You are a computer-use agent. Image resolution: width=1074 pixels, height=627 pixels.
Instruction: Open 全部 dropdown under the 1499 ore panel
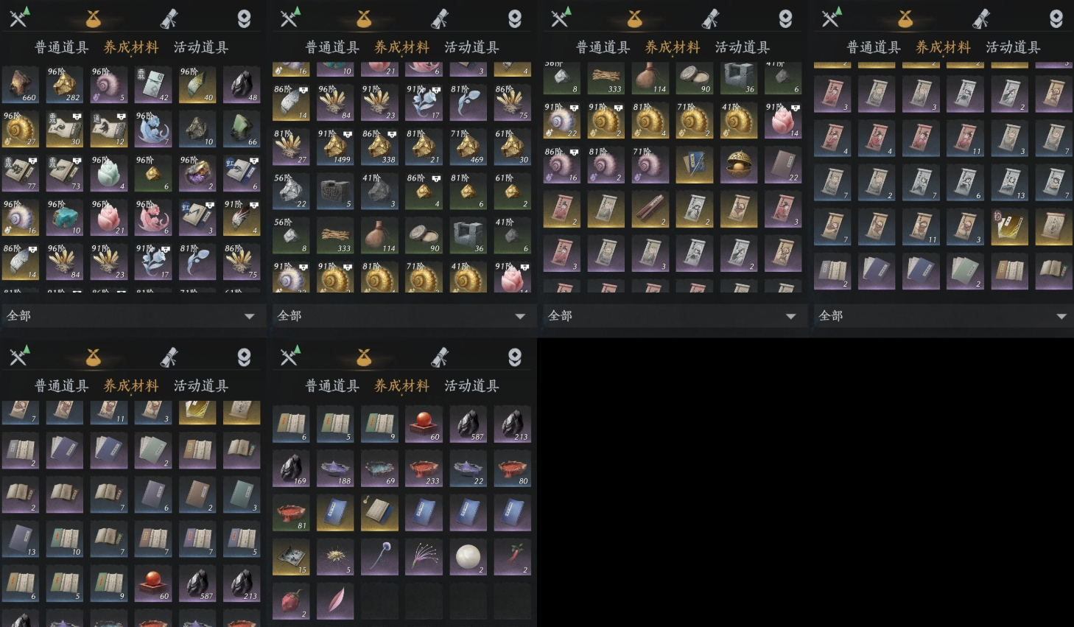click(401, 316)
